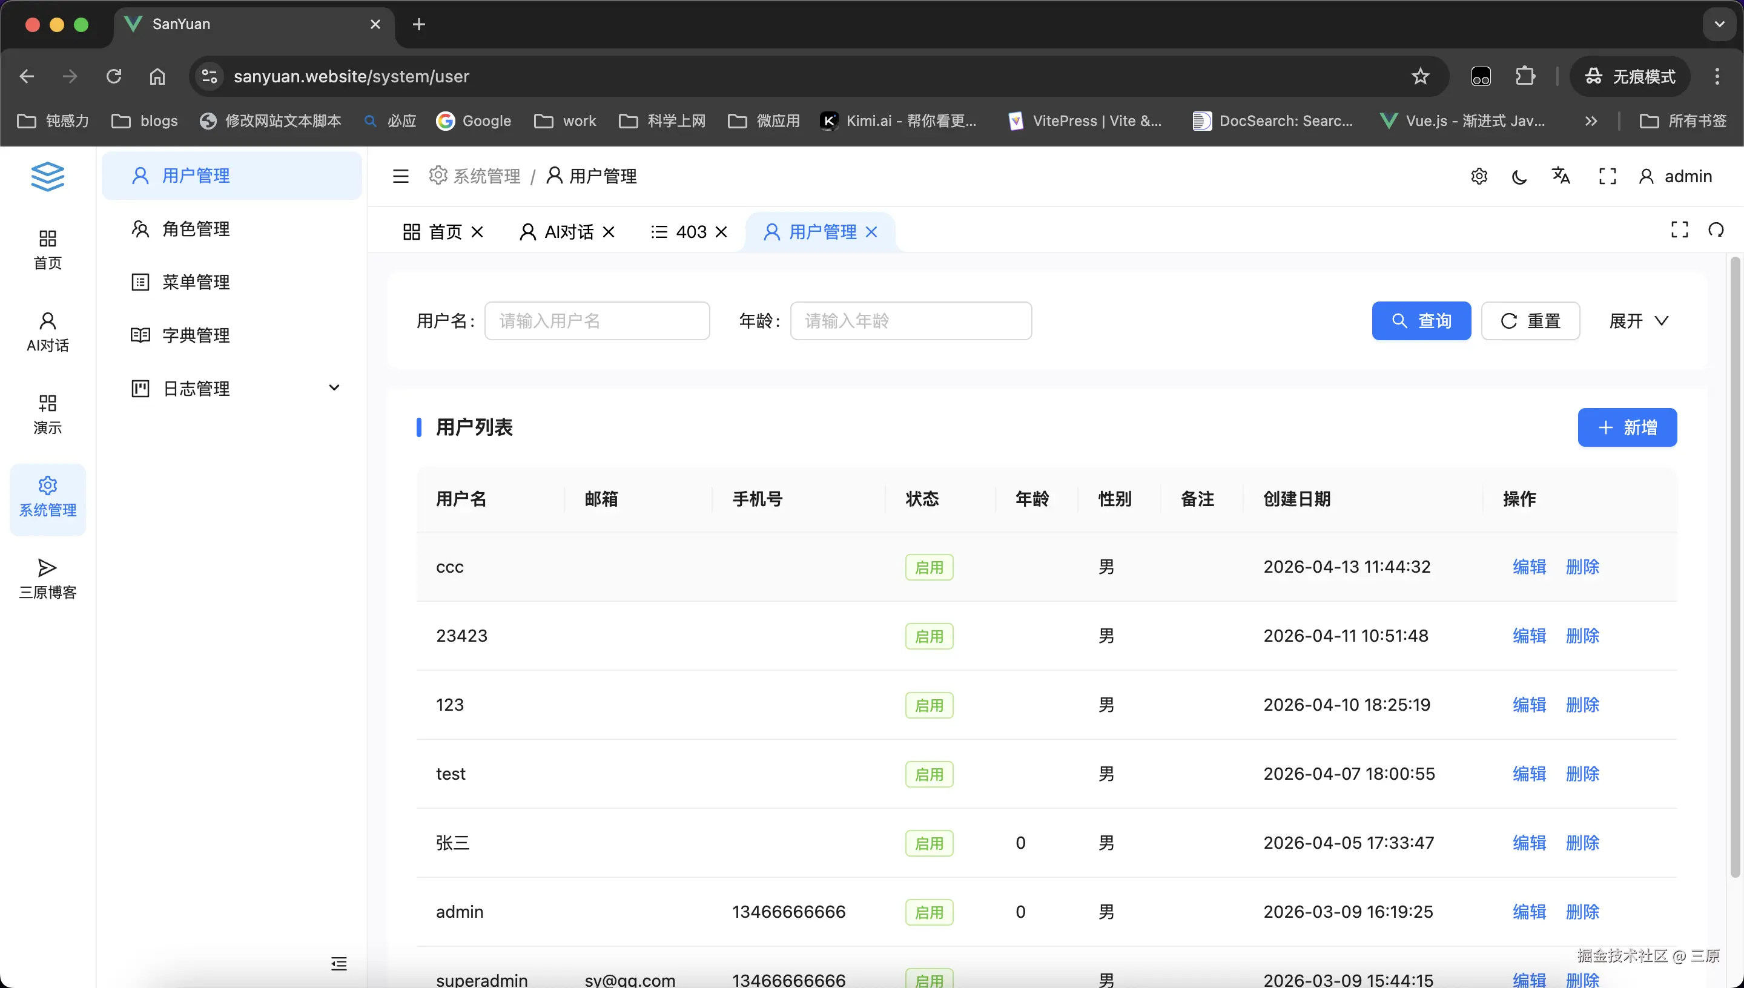1744x988 pixels.
Task: Show hidden bookmarks with the chevron
Action: [x=1591, y=120]
